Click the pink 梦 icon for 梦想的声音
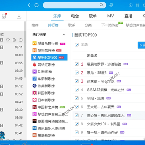Image resolution: width=145 pixels, height=145 pixels. point(35,114)
